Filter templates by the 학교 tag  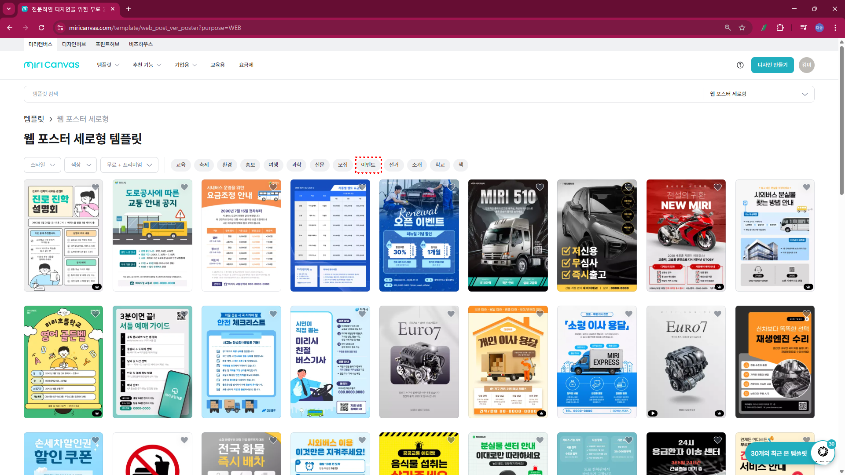[x=440, y=165]
